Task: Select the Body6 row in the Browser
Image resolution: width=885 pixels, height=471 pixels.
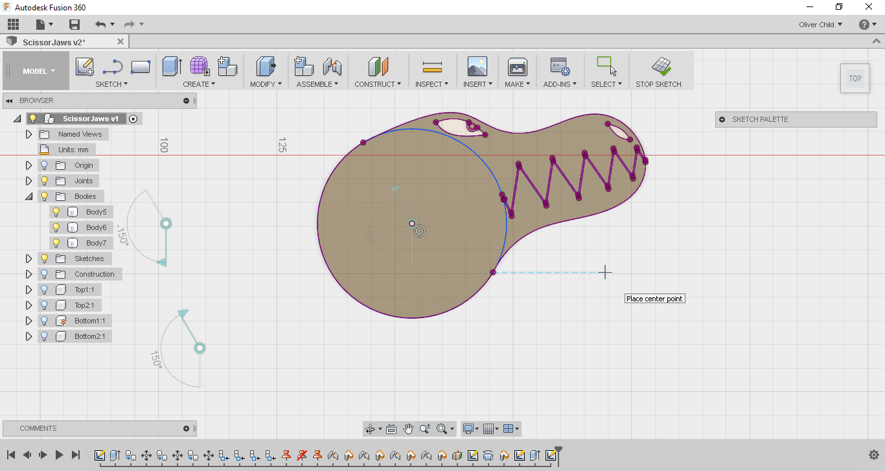Action: click(x=81, y=227)
